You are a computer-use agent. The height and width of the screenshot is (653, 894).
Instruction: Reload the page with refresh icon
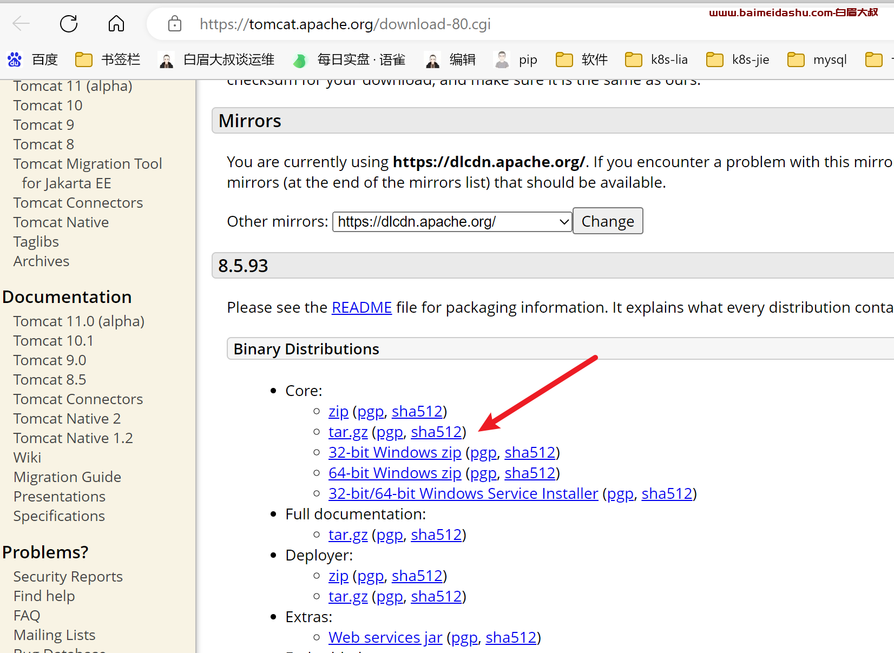coord(69,24)
